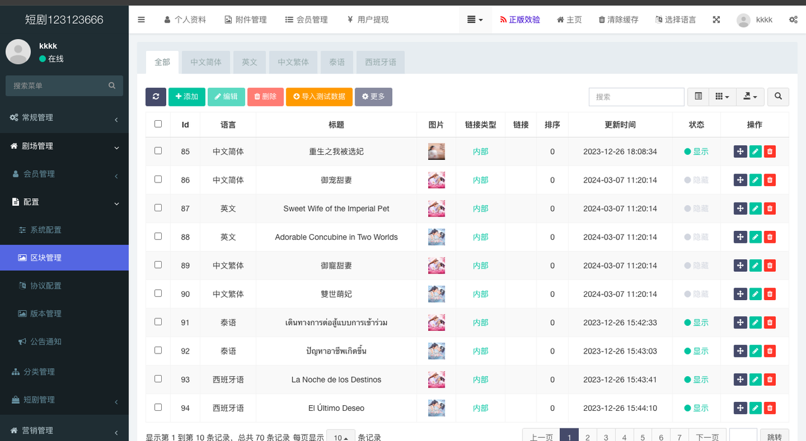
Task: Click the drag handle icon for row 91
Action: (x=740, y=323)
